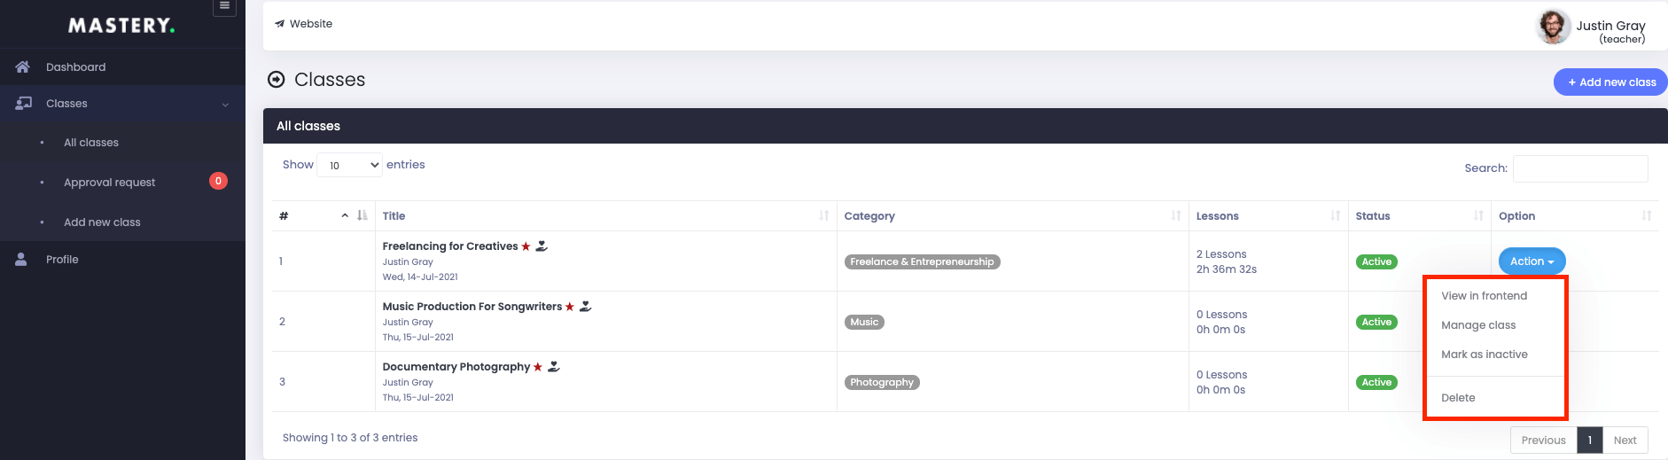The image size is (1668, 460).
Task: Collapse the Classes sidebar chevron
Action: pyautogui.click(x=225, y=105)
